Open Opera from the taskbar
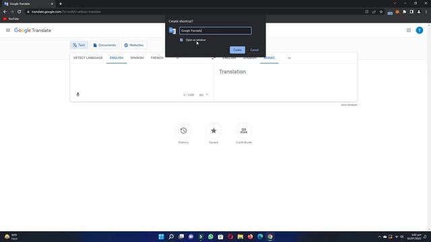 230,237
